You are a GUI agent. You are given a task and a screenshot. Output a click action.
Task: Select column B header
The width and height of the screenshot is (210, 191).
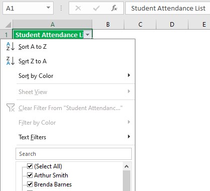(x=108, y=25)
